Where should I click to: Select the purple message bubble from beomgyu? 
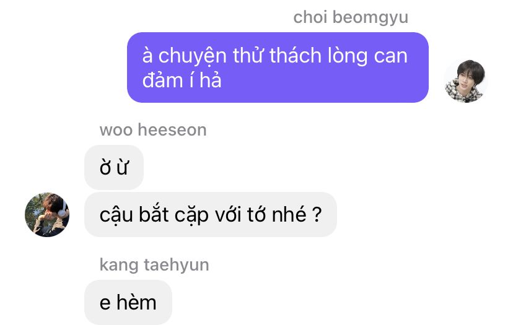click(278, 67)
